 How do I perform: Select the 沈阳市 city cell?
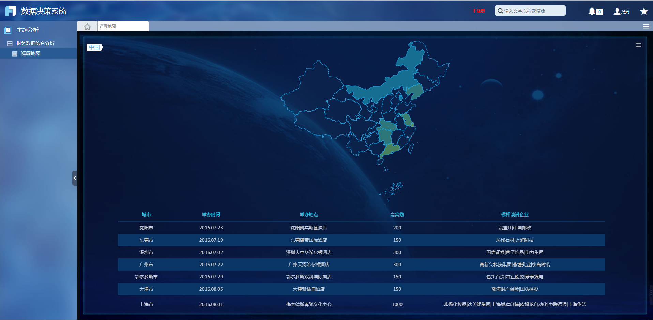146,228
